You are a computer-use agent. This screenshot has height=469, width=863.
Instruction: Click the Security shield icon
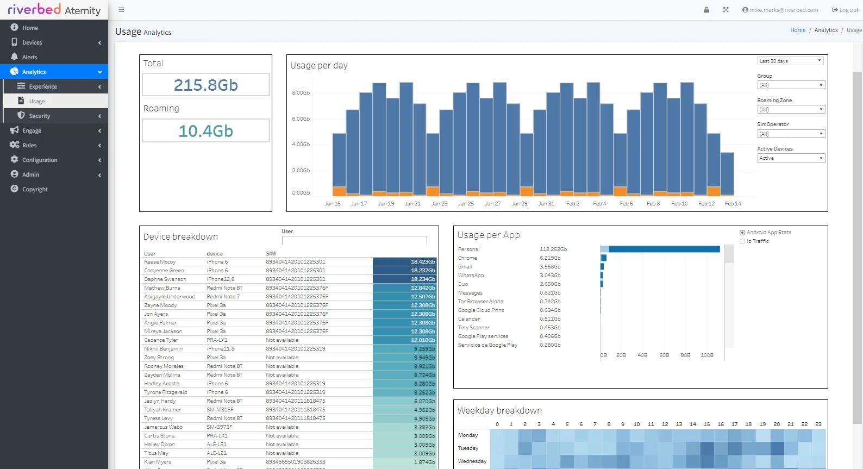tap(21, 115)
